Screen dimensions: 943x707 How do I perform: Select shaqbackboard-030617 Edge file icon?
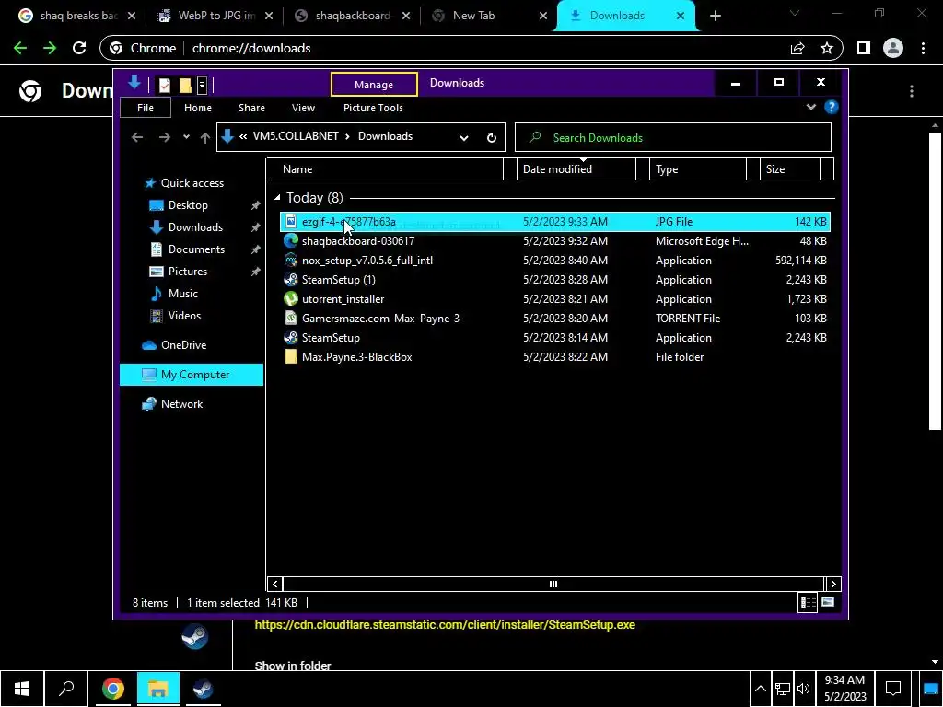(290, 240)
